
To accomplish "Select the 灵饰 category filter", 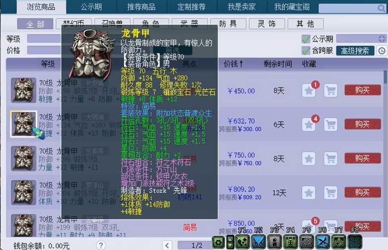I will (267, 24).
